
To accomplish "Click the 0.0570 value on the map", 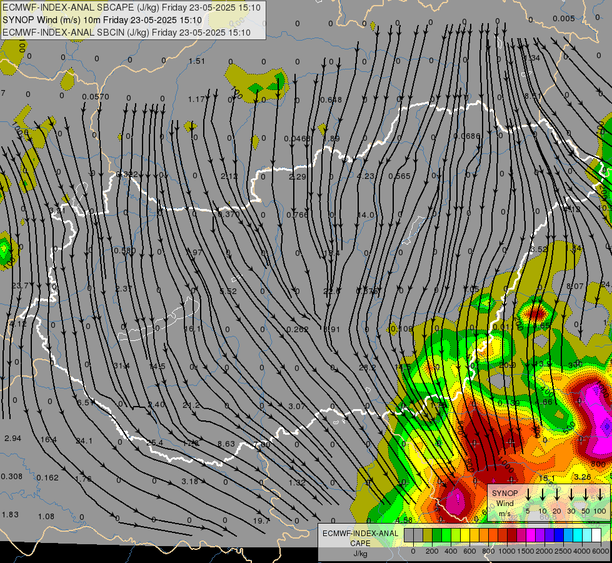I will 96,96.
